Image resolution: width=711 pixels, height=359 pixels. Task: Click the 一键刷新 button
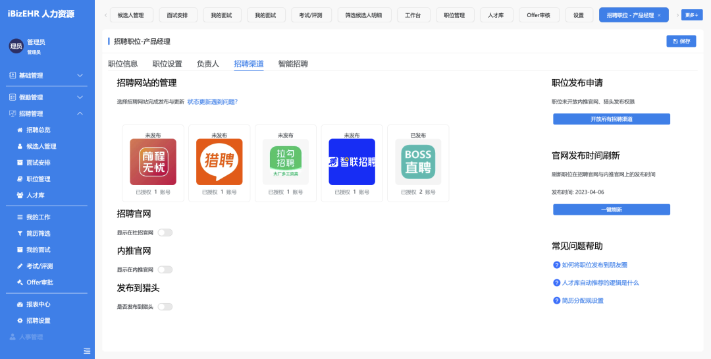pos(611,209)
